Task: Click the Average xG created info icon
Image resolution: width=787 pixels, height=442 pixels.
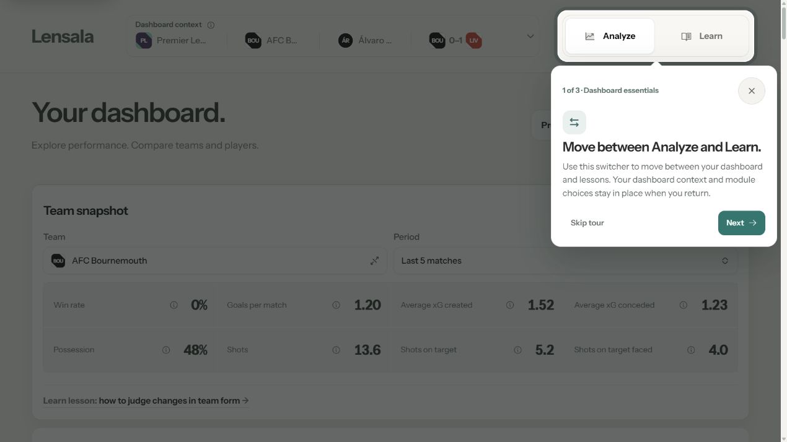Action: (x=510, y=305)
